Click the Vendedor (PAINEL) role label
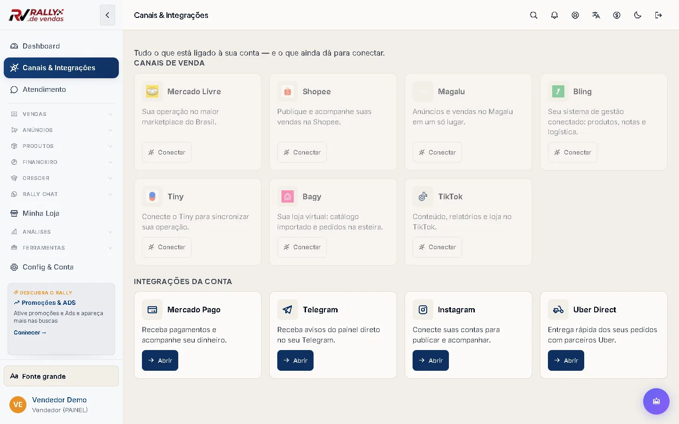679x424 pixels. coord(60,410)
